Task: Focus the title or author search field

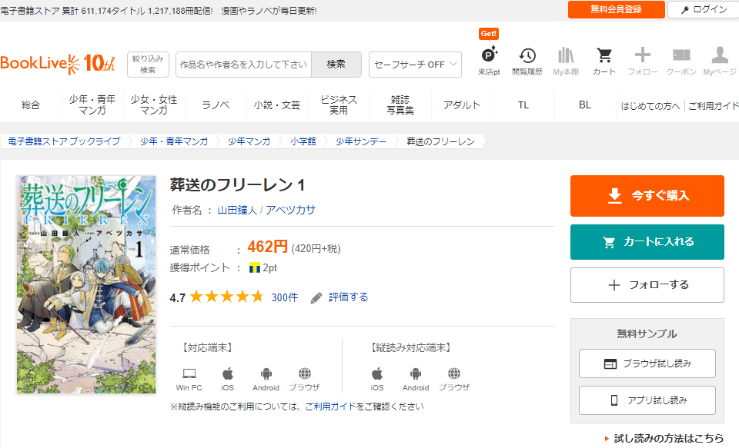Action: (x=243, y=65)
